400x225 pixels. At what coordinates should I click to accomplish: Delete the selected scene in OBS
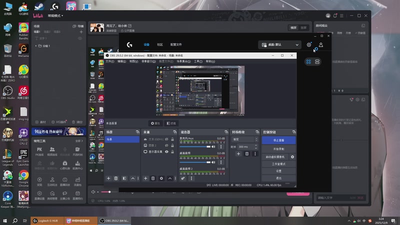tap(116, 178)
